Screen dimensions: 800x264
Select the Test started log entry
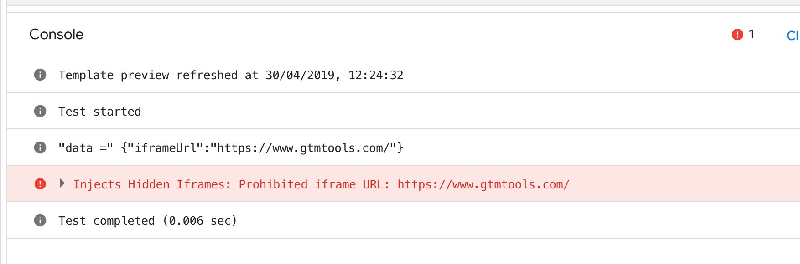pyautogui.click(x=404, y=111)
